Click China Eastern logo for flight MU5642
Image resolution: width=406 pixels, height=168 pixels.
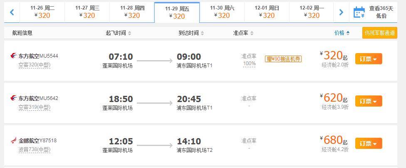(14, 98)
